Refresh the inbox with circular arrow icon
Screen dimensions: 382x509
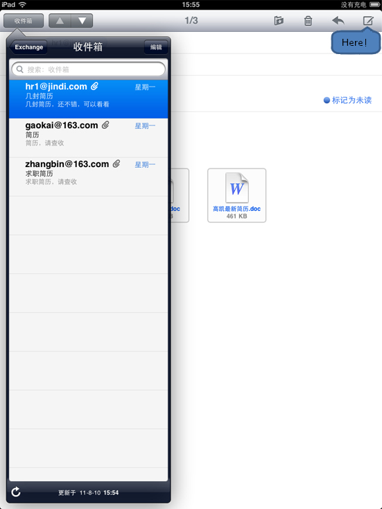tap(15, 492)
